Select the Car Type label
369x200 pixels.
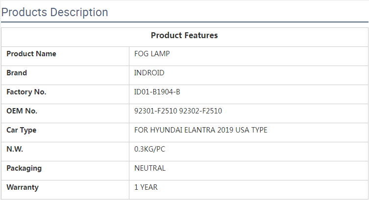tap(22, 130)
